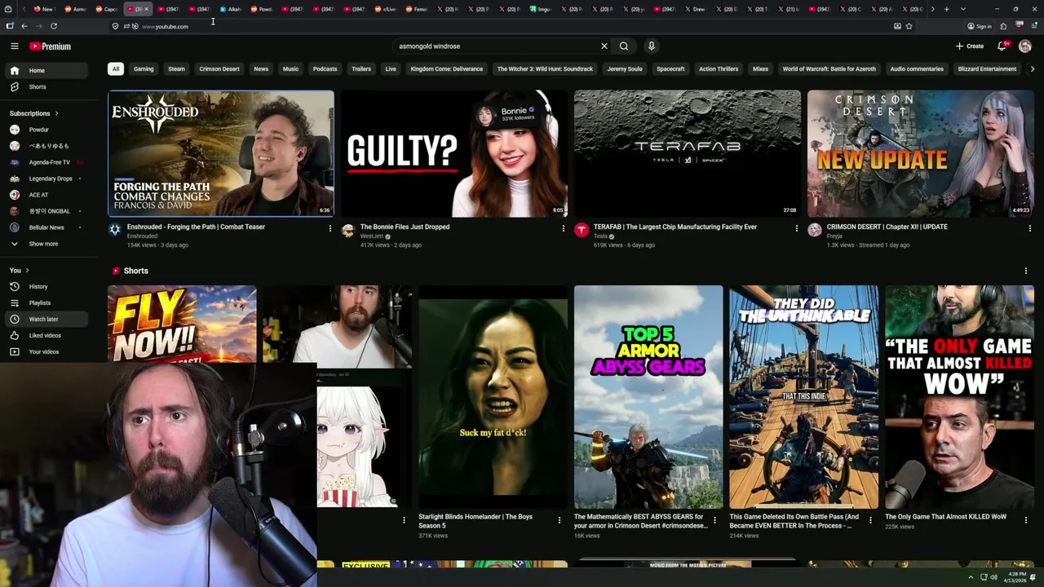Select the All filter chip

tap(116, 69)
